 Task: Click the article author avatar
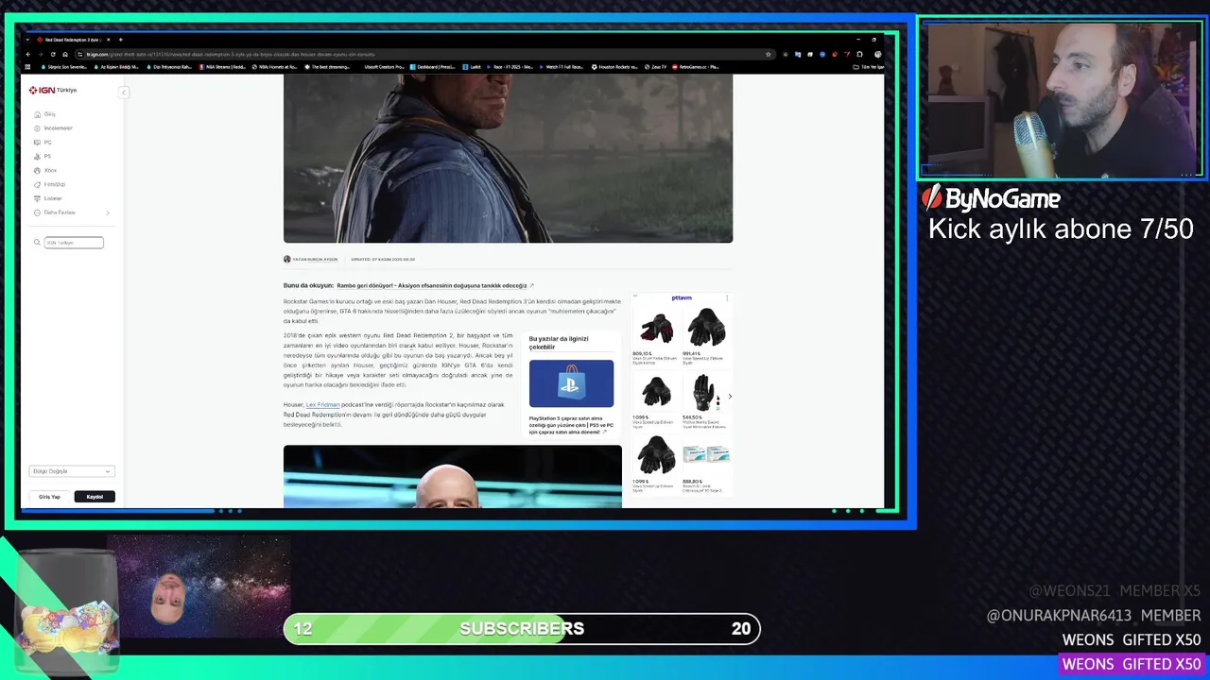coord(287,259)
